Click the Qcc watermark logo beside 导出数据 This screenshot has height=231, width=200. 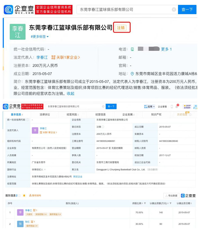click(x=188, y=196)
